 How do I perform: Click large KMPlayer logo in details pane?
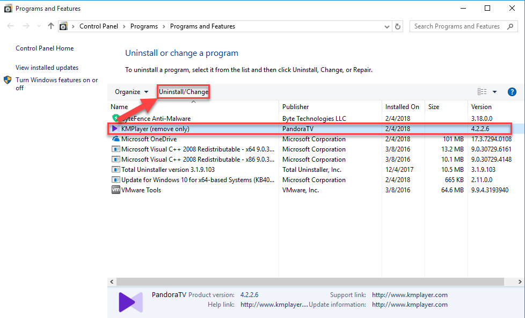pyautogui.click(x=130, y=302)
